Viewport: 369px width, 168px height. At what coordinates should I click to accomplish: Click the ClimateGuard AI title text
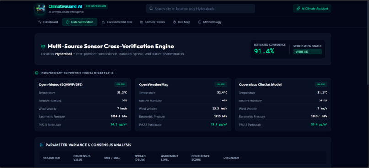(65, 6)
